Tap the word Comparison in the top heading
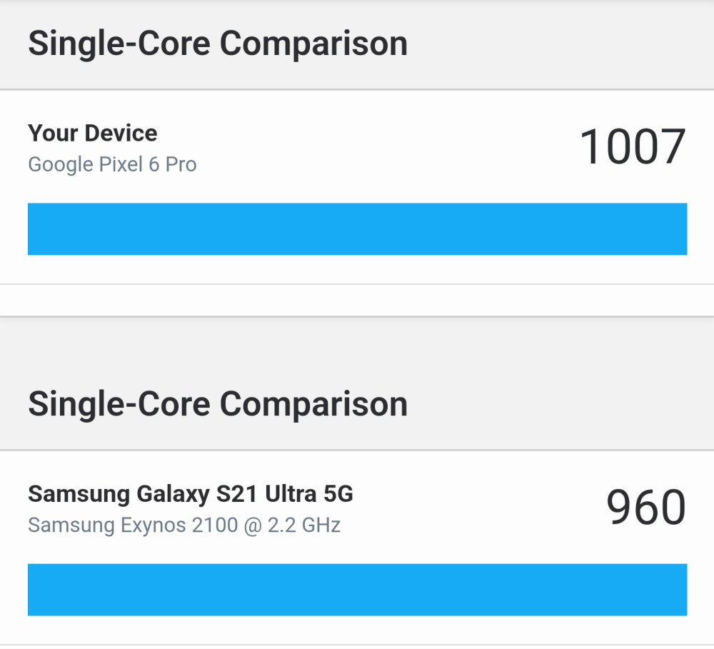Image resolution: width=714 pixels, height=649 pixels. tap(313, 44)
